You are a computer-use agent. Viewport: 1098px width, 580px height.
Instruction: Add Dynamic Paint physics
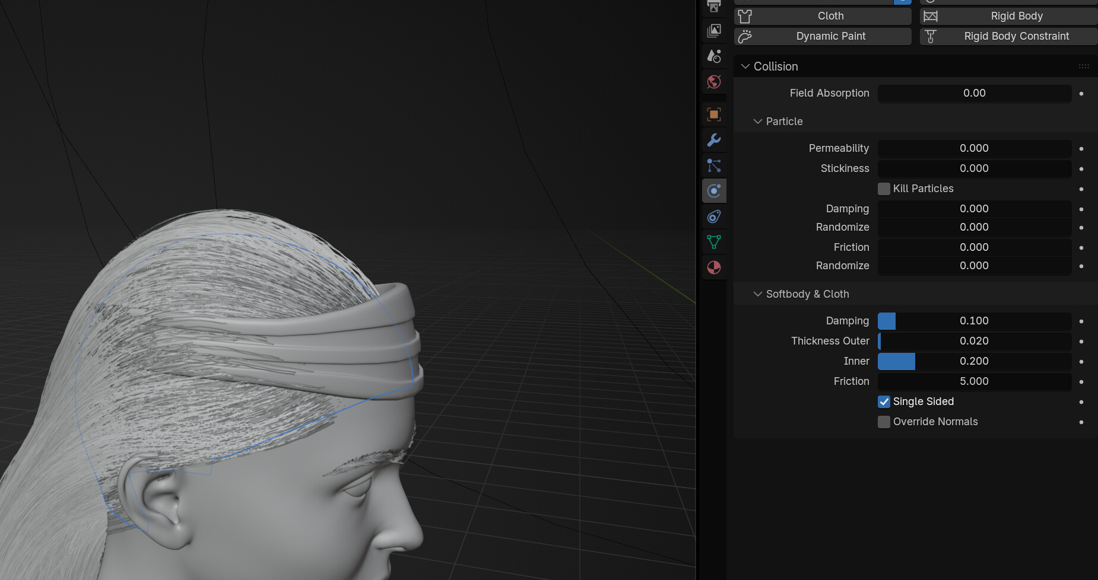(823, 36)
